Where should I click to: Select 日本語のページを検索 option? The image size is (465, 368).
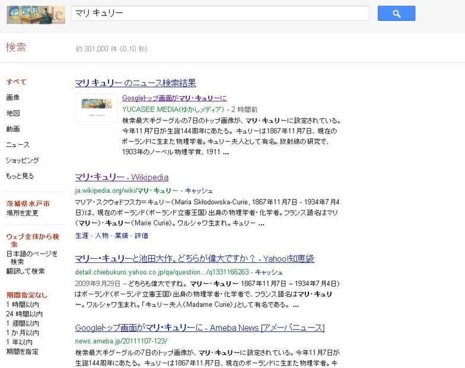coord(32,258)
